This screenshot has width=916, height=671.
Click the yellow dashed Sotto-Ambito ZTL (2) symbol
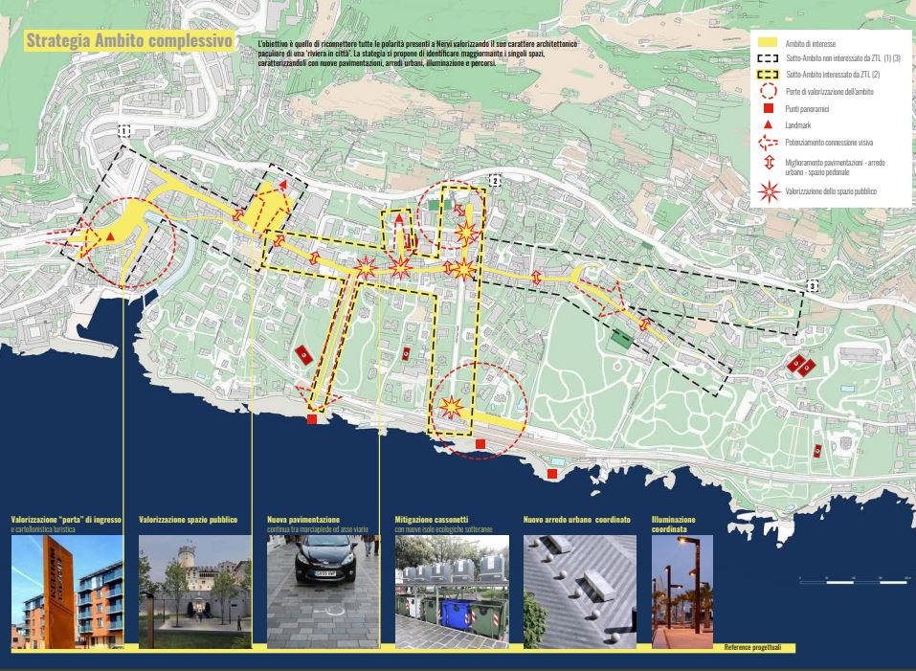pos(767,74)
